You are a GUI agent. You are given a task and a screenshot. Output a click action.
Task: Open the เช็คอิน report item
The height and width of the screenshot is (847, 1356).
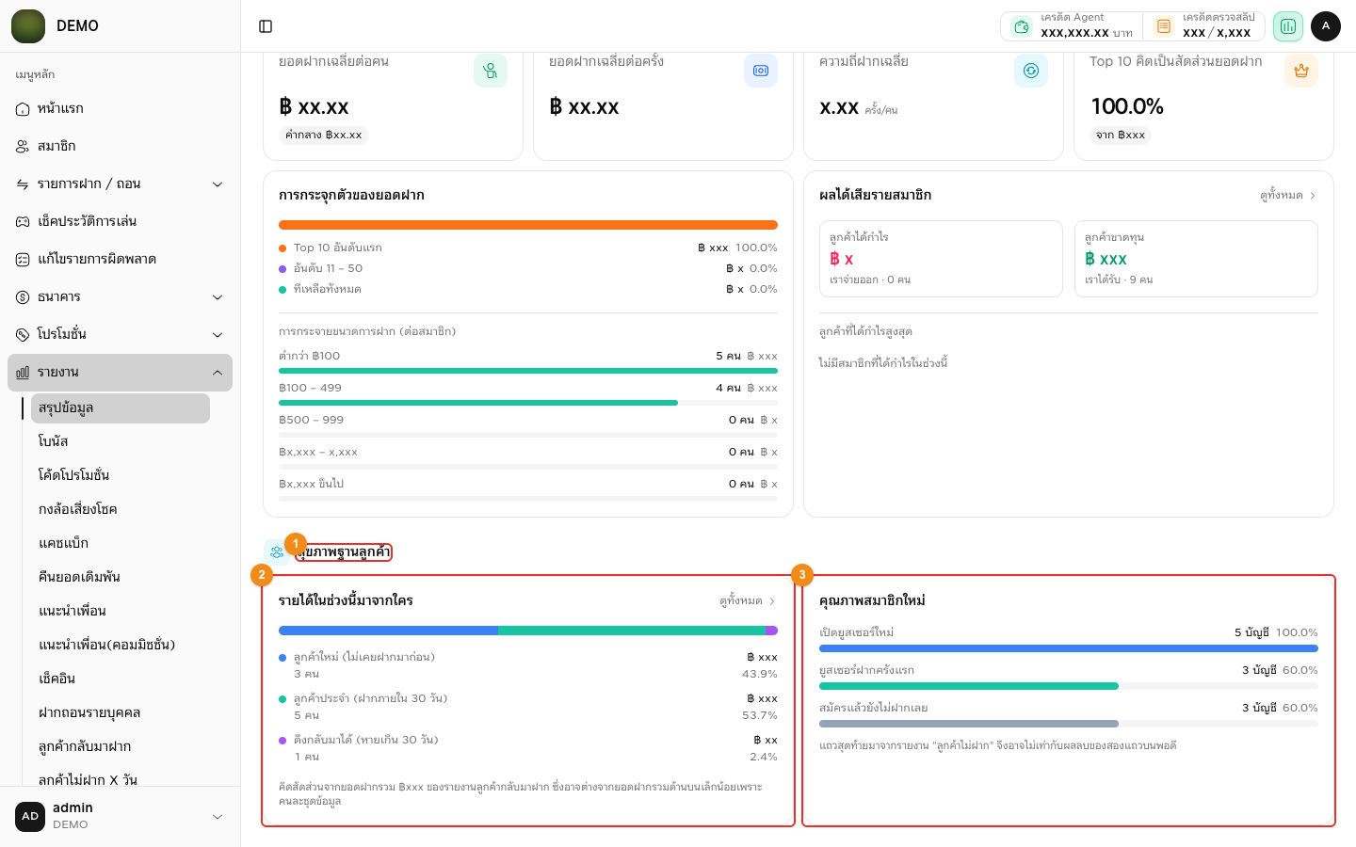(x=121, y=679)
